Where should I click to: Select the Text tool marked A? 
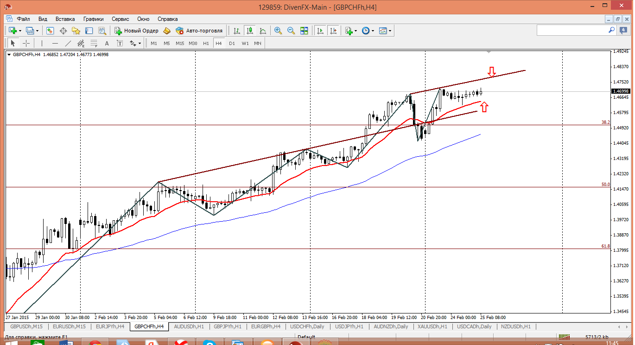[107, 43]
